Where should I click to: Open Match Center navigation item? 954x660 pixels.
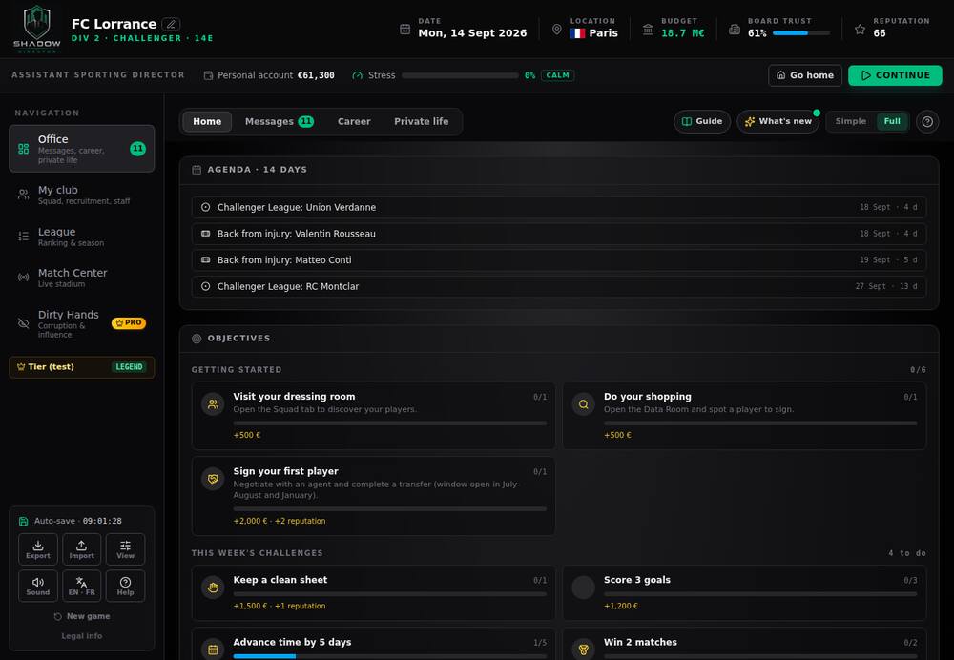(81, 278)
